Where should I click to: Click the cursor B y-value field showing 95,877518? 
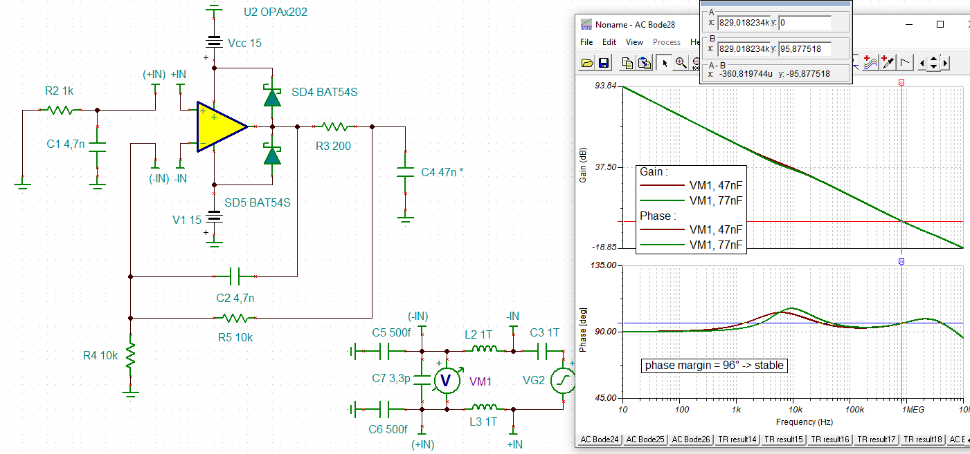(x=805, y=49)
